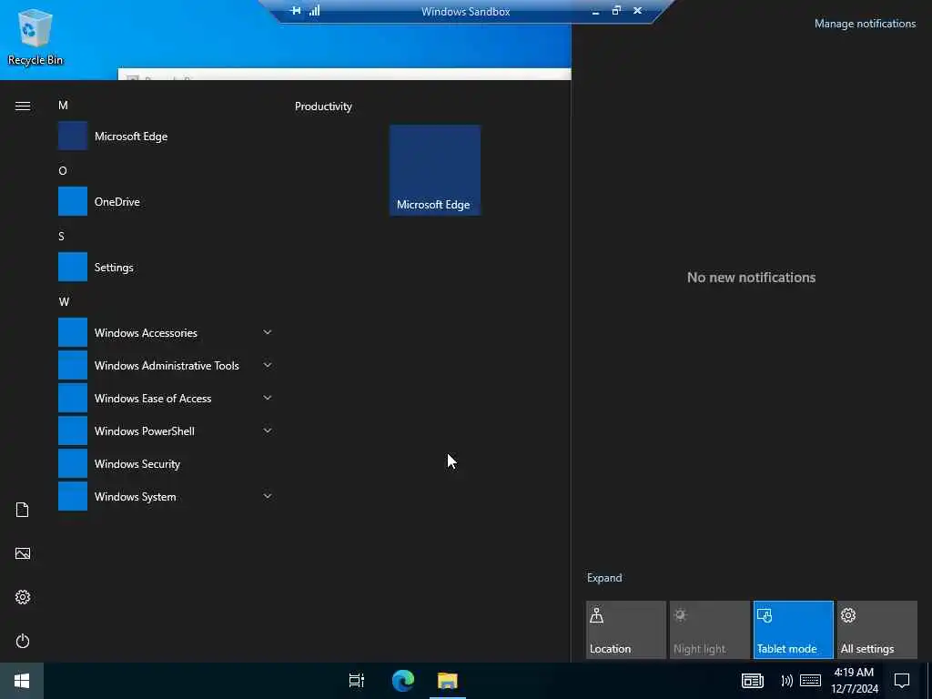Open the touch keyboard tray icon

(x=810, y=681)
